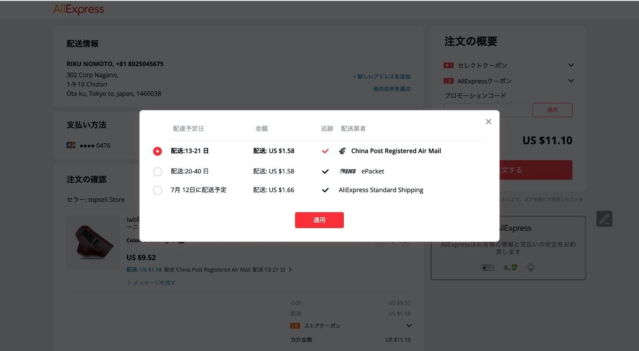Expand the ストアクーポン chevron

click(409, 326)
